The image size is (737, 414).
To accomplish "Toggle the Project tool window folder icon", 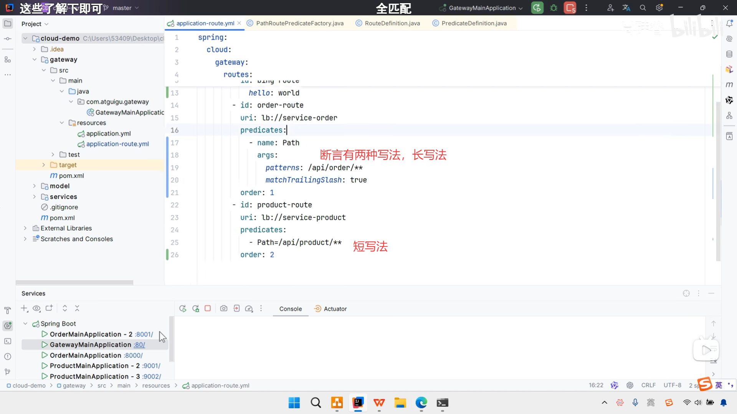I will tap(7, 23).
